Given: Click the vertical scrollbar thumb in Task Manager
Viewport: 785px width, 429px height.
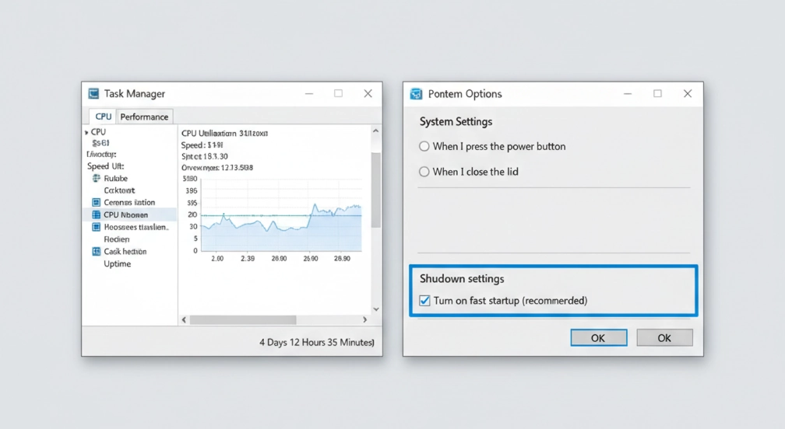Looking at the screenshot, I should pyautogui.click(x=375, y=190).
